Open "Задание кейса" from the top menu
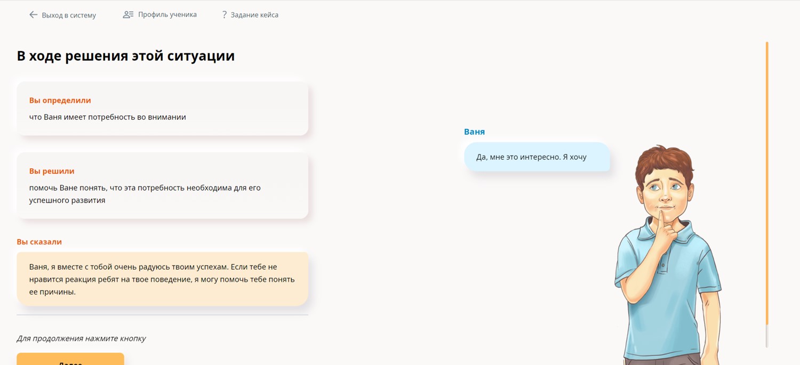 click(x=254, y=15)
